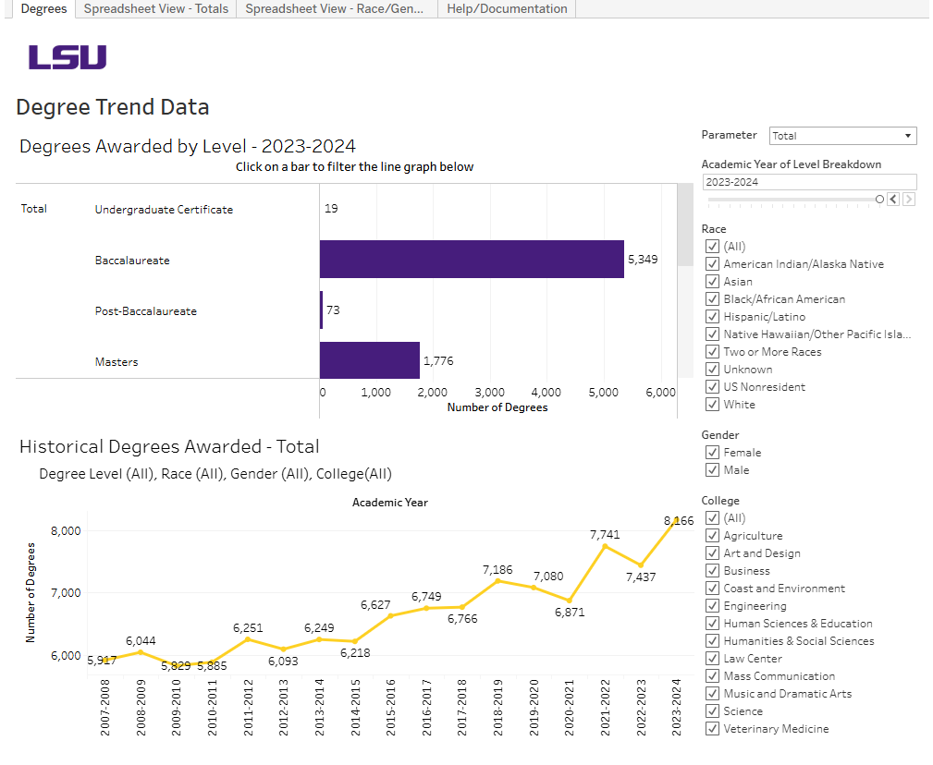The image size is (933, 765).
Task: Switch to the Spreadsheet View - Totals tab
Action: (154, 8)
